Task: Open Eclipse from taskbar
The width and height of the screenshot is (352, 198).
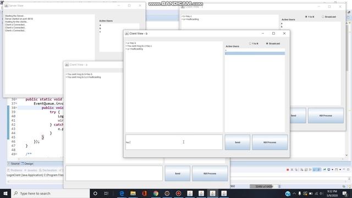Action: pos(167,193)
